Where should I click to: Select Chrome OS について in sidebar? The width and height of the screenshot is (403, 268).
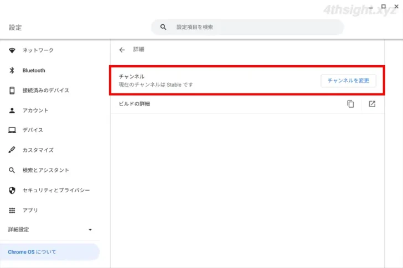tap(50, 252)
